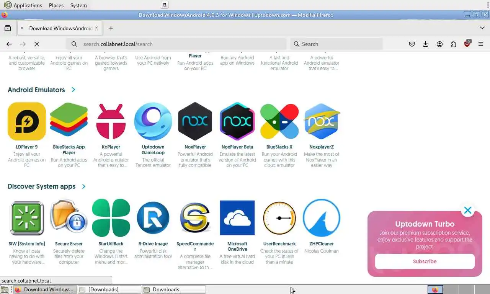
Task: Focus the Firefox Search box
Action: (336, 44)
